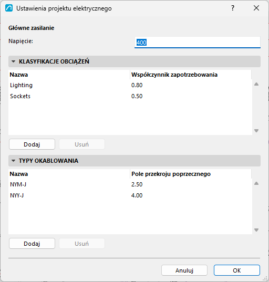This screenshot has width=269, height=282.
Task: Select the NYM-J cable type row
Action: (x=130, y=184)
